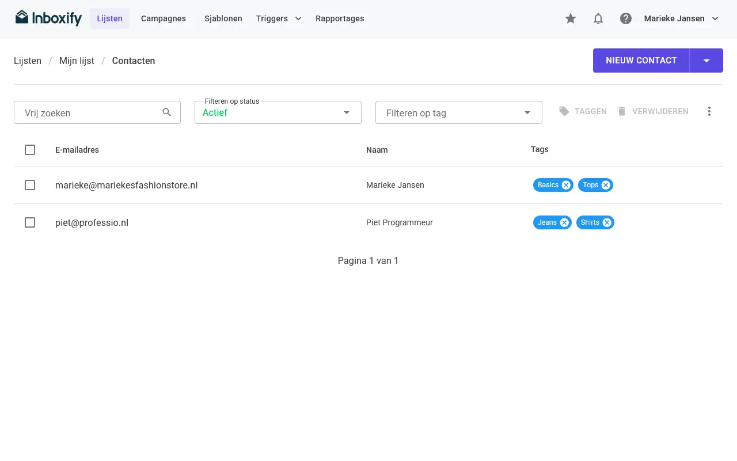Screen dimensions: 737x461
Task: Remove the Tops tag
Action: (606, 185)
